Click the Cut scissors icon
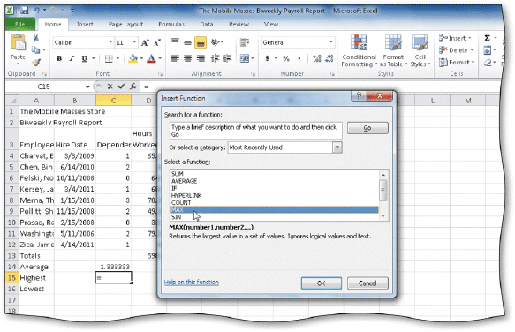This screenshot has height=332, width=515. coord(36,39)
